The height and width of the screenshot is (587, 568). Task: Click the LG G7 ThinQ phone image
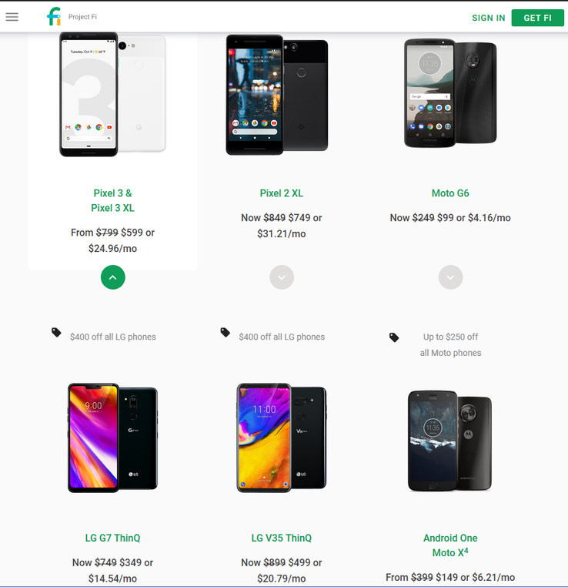tap(112, 438)
